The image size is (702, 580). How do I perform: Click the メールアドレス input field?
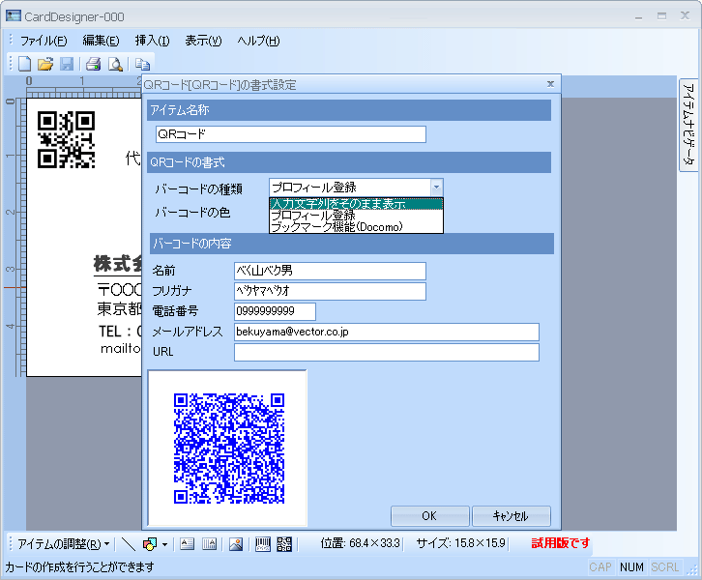pyautogui.click(x=387, y=333)
